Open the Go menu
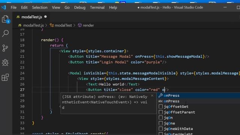The image size is (240, 135). (x=67, y=7)
